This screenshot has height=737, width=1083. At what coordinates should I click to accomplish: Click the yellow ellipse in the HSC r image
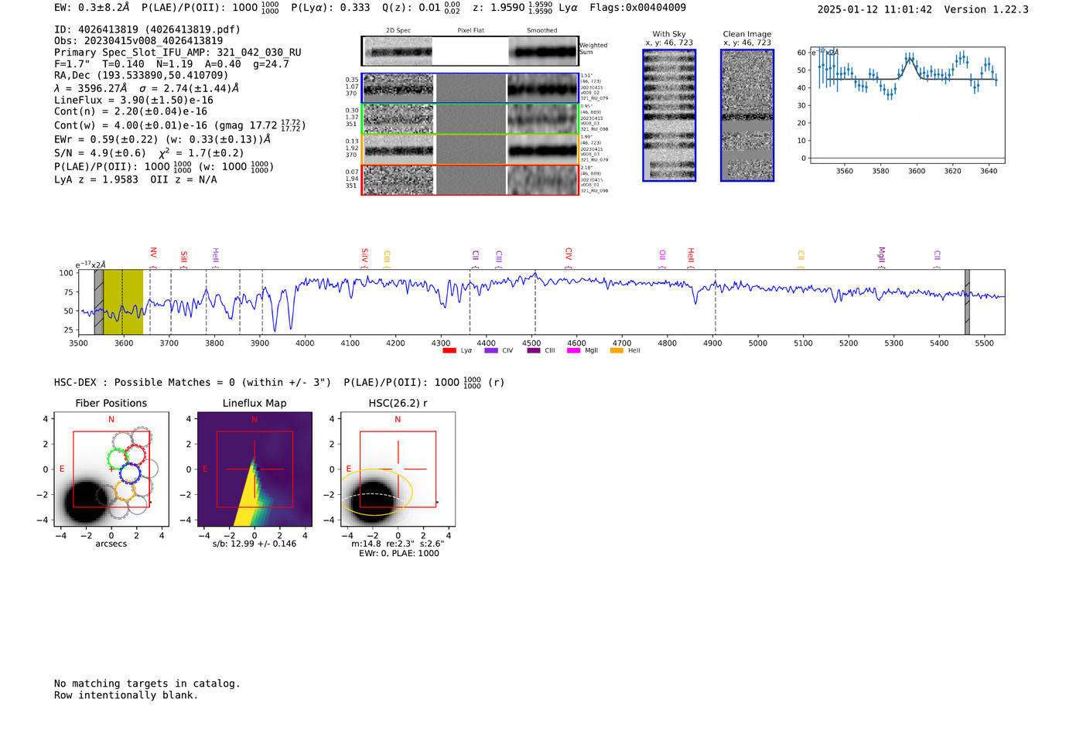point(377,492)
